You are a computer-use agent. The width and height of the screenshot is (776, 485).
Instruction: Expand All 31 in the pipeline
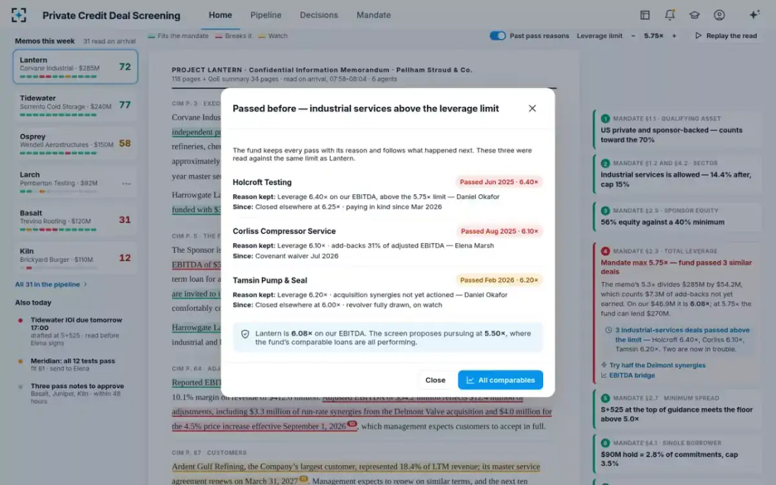tap(51, 285)
